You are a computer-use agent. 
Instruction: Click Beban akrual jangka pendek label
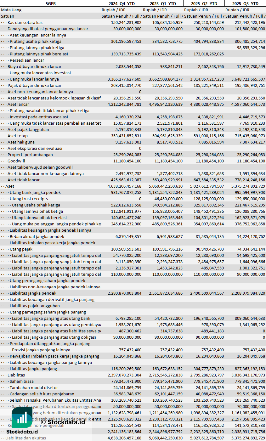(37, 236)
